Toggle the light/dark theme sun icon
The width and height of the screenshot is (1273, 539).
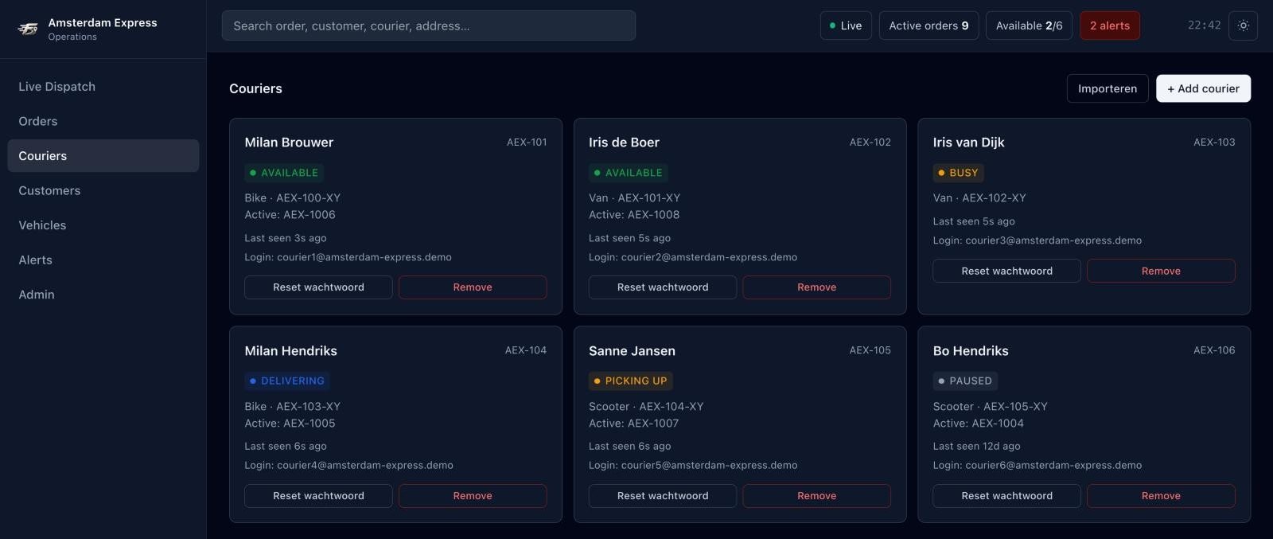click(x=1243, y=25)
